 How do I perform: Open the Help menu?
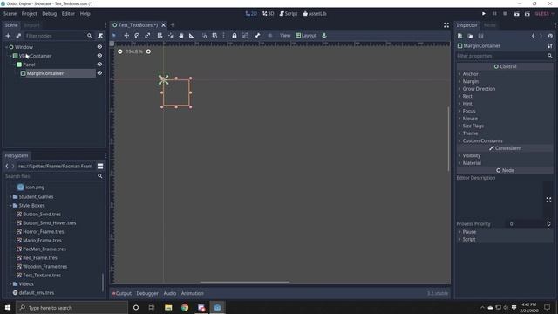(x=85, y=14)
